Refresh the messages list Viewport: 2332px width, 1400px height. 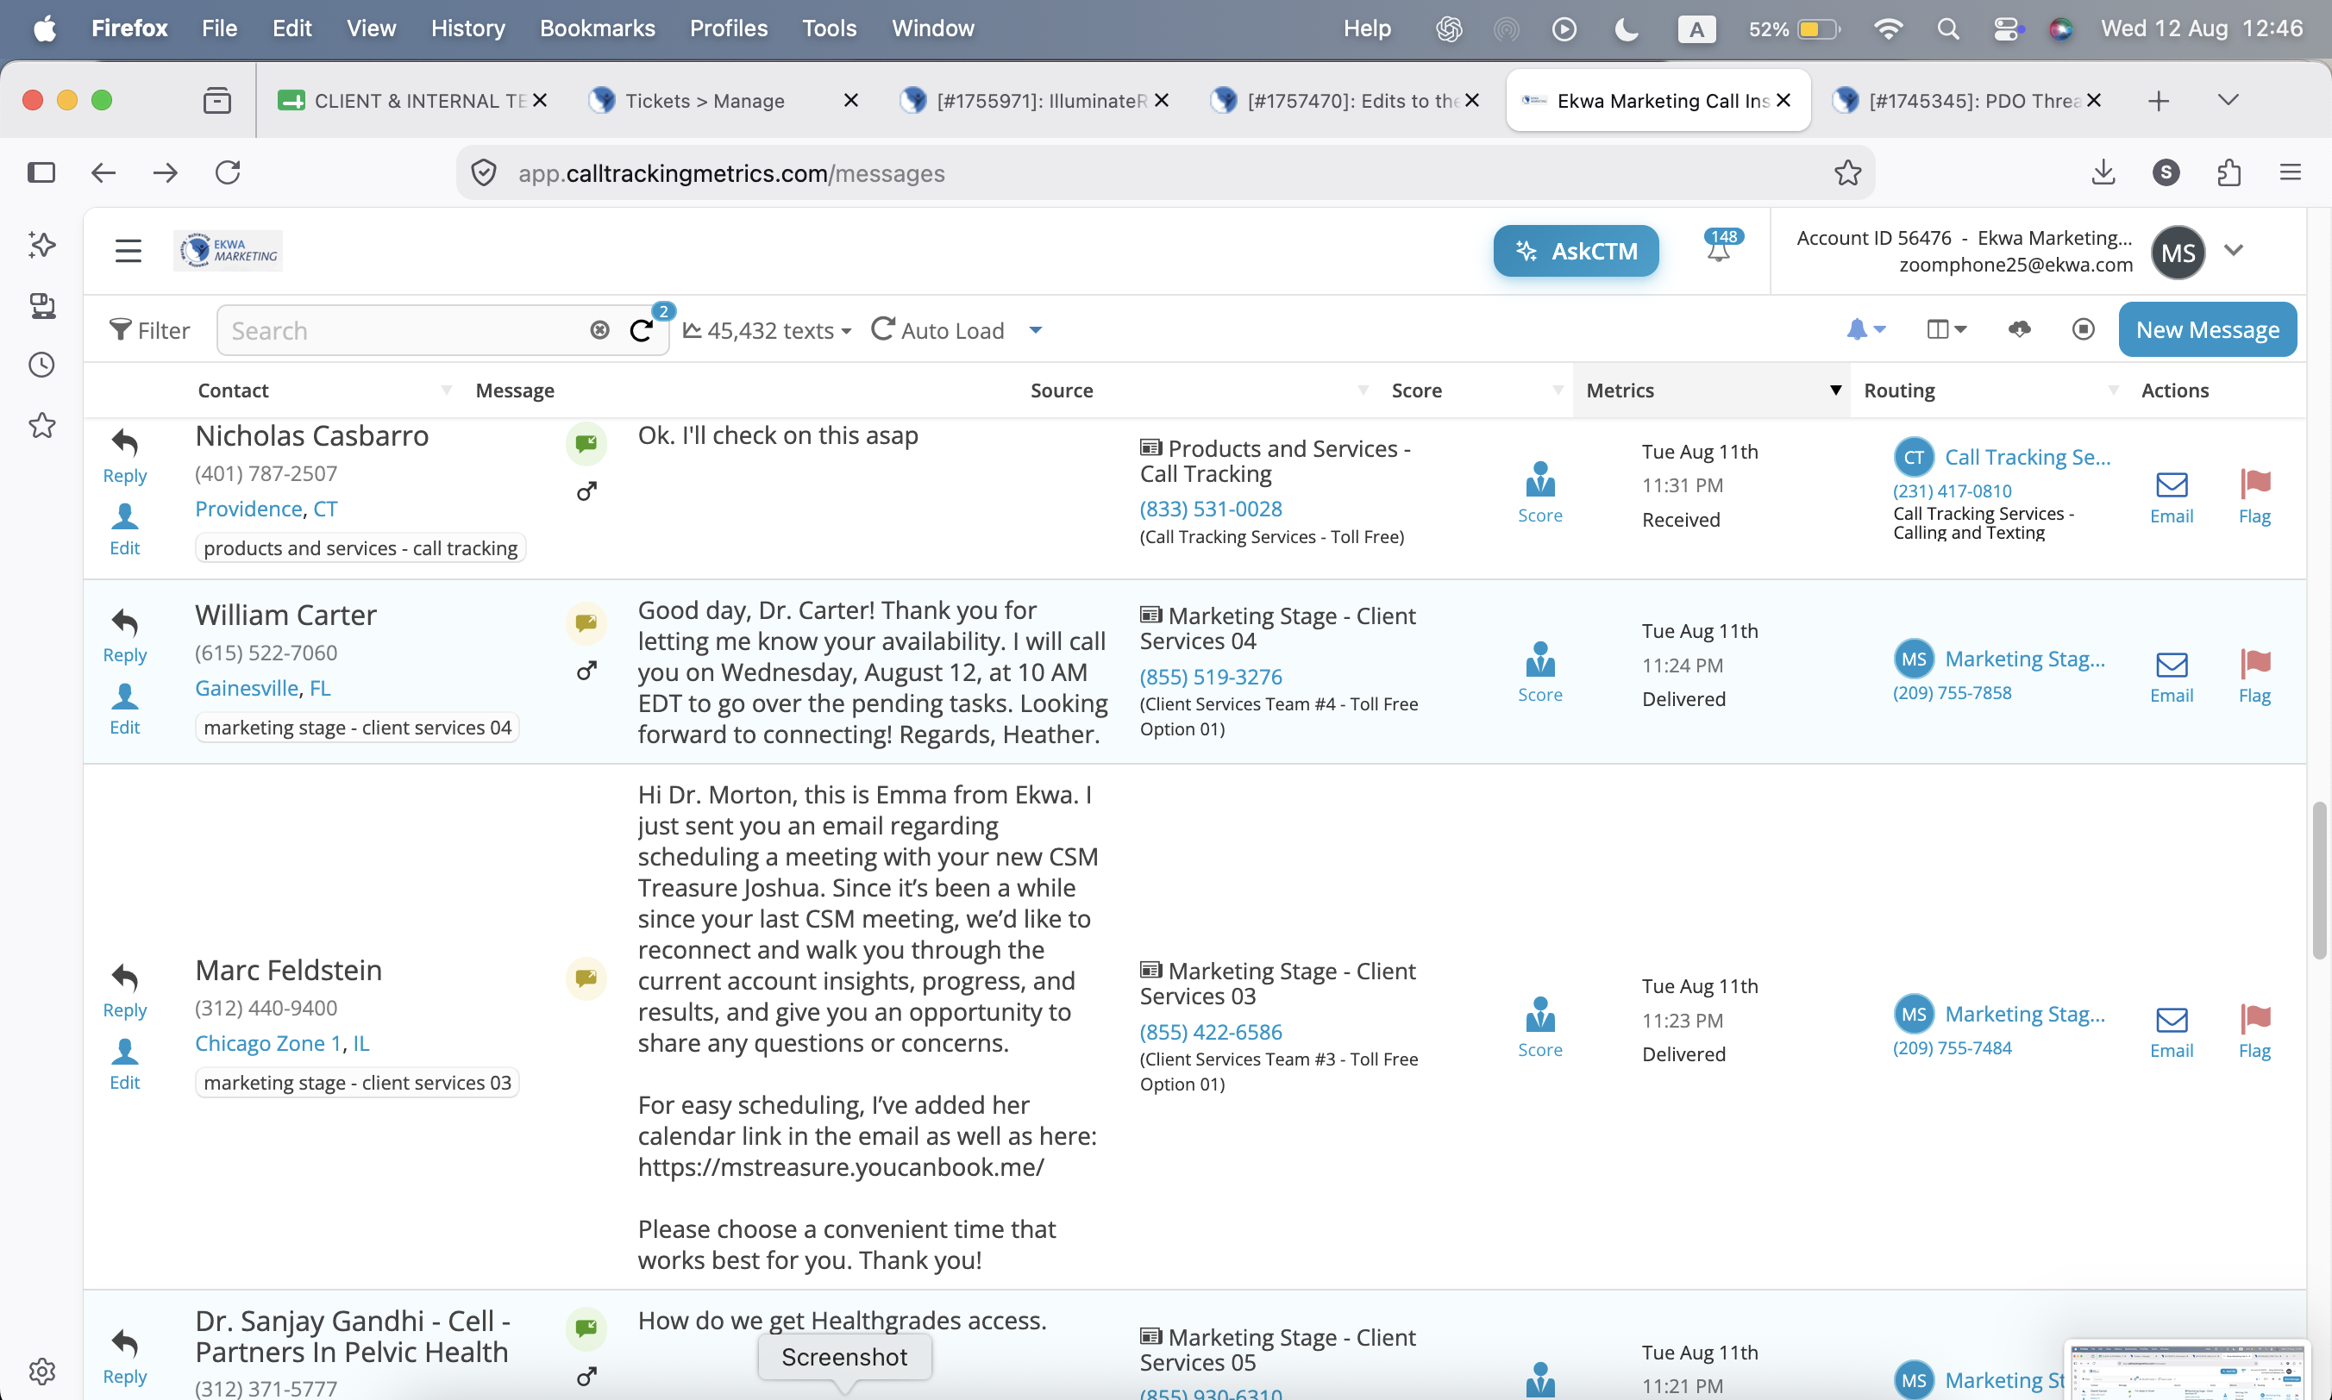(x=642, y=330)
